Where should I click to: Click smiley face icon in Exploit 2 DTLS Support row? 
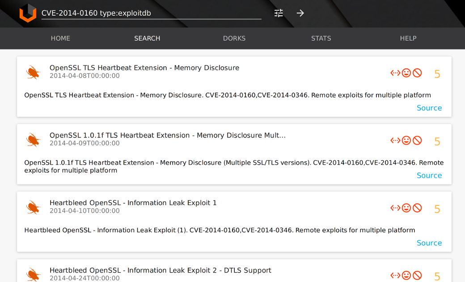pyautogui.click(x=406, y=275)
